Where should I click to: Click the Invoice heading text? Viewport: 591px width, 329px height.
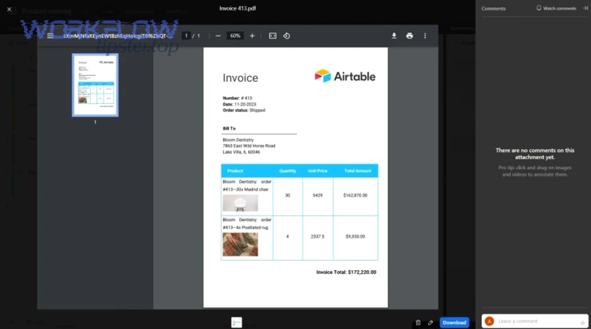(240, 78)
